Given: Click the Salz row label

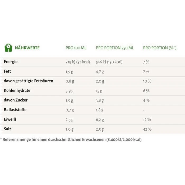Looking at the screenshot, I should pyautogui.click(x=8, y=129).
